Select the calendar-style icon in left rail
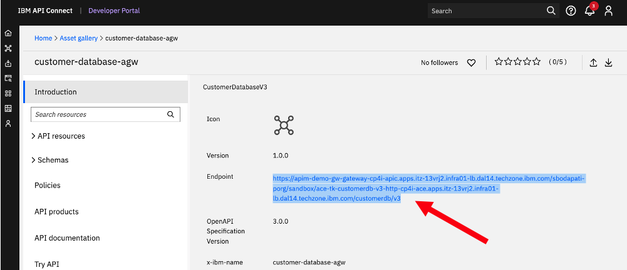This screenshot has height=270, width=627. pos(8,108)
